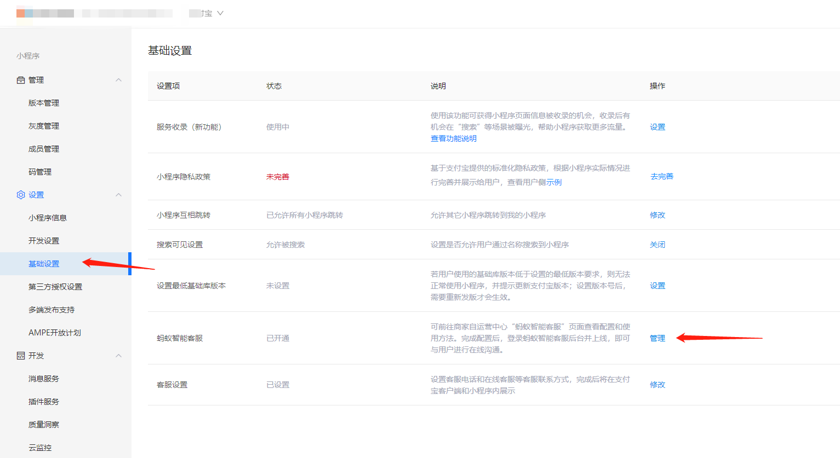Click 去完善 for 小程序隐私政策
The image size is (840, 458).
click(661, 176)
